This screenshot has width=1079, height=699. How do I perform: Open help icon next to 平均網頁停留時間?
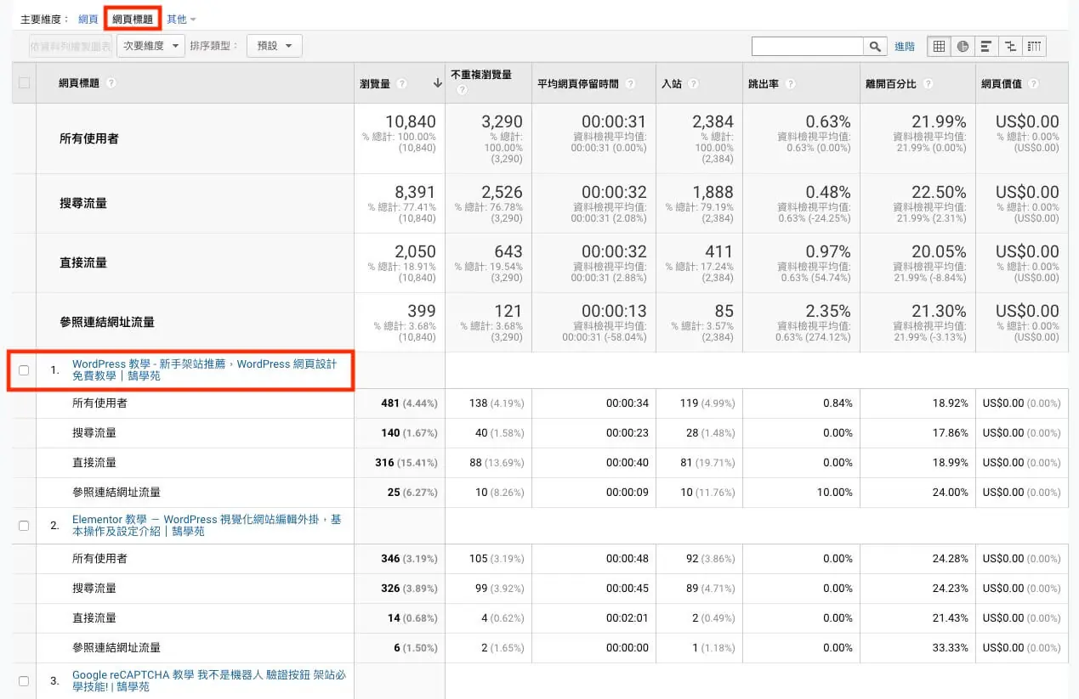pos(630,83)
